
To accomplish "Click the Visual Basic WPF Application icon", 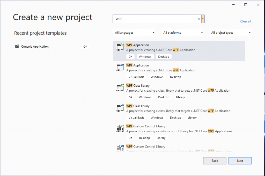I will 120,68.
